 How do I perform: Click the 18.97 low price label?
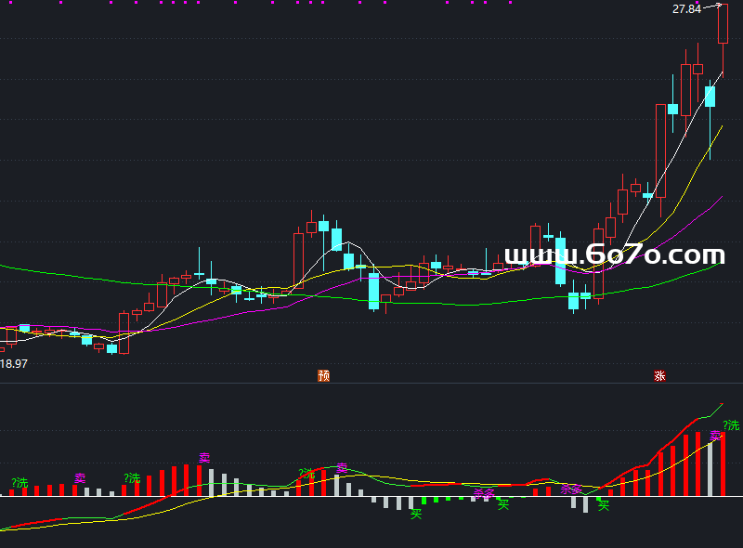(x=14, y=363)
